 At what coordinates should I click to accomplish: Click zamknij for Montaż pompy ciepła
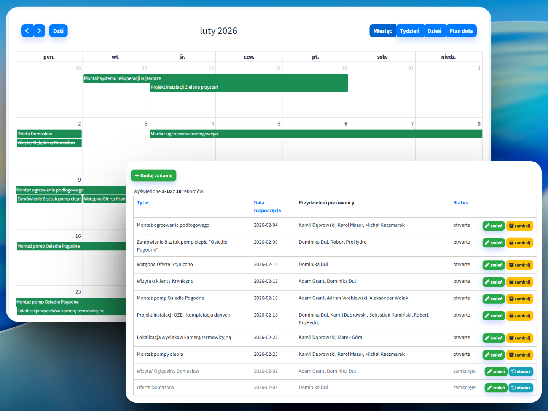[519, 355]
